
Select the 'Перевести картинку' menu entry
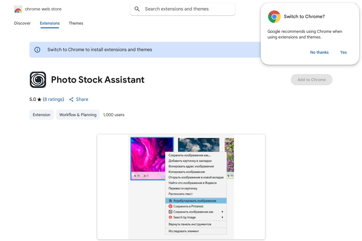pyautogui.click(x=196, y=188)
